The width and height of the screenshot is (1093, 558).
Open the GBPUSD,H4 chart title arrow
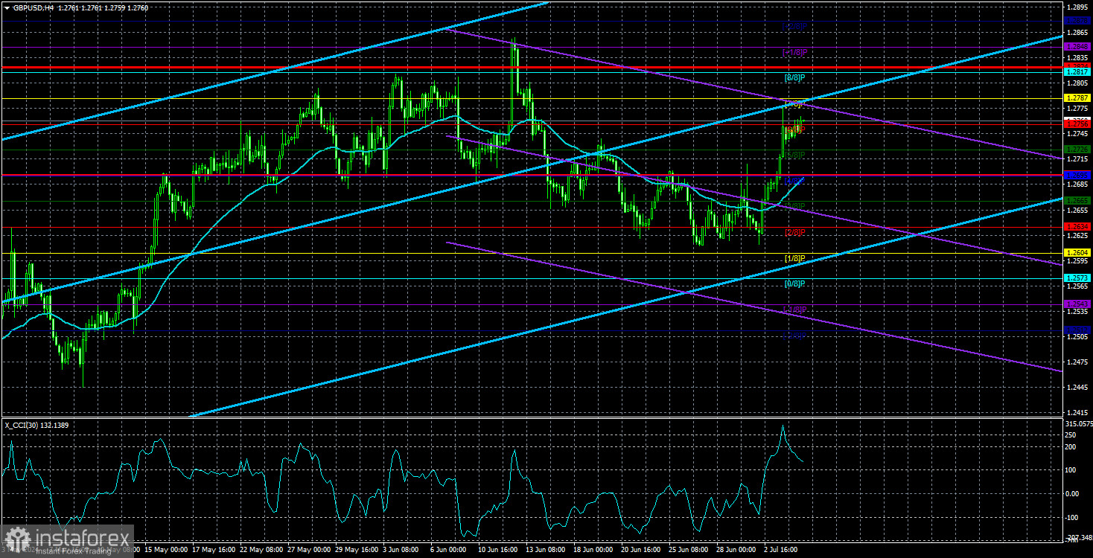7,7
